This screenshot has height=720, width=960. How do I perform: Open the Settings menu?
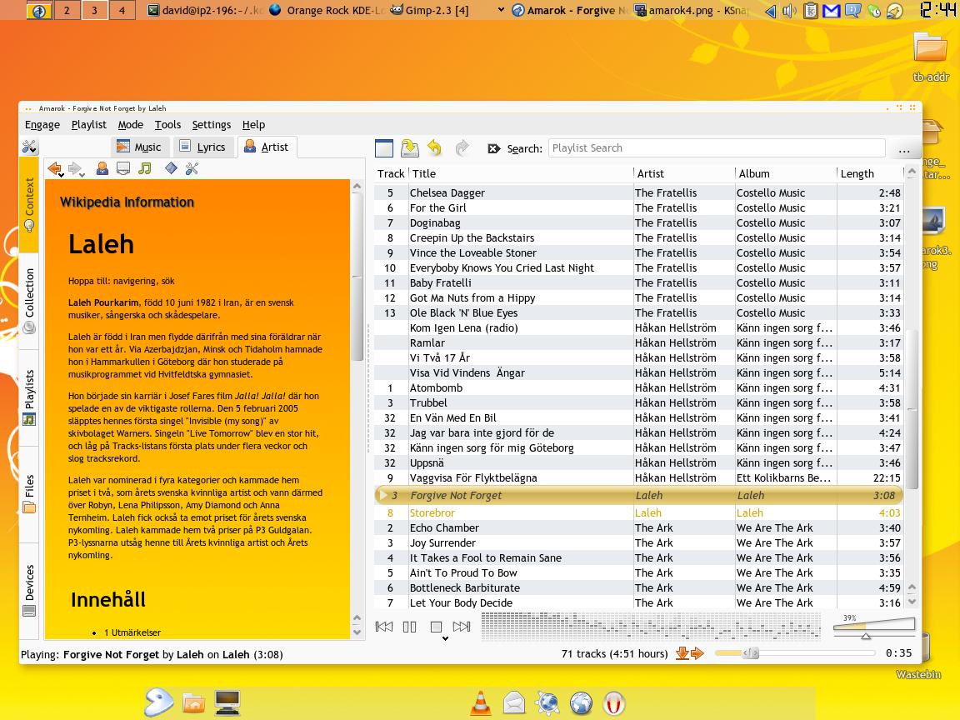[211, 125]
